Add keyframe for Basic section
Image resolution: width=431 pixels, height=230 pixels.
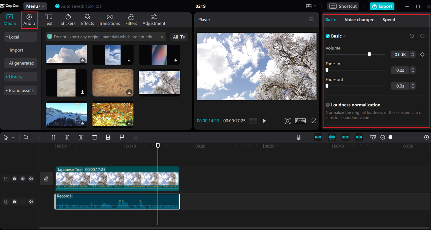coord(422,36)
